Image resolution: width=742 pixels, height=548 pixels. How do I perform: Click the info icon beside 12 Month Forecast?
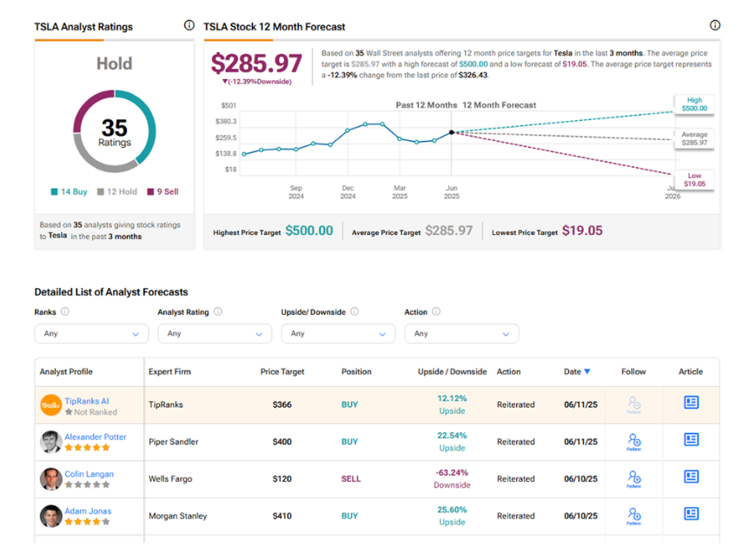[715, 25]
